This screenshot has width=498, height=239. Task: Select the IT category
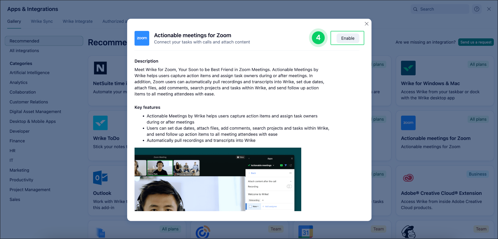click(x=11, y=160)
